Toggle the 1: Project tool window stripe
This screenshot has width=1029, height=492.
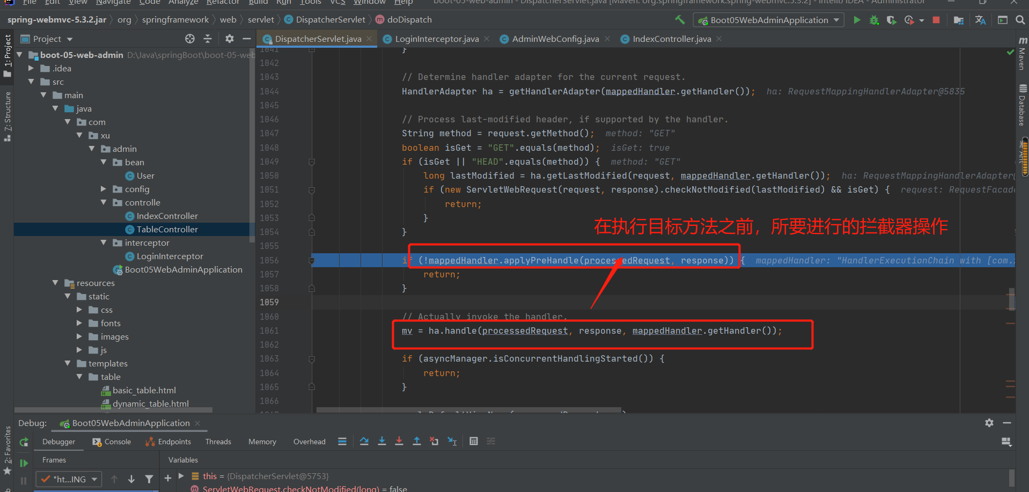click(7, 55)
